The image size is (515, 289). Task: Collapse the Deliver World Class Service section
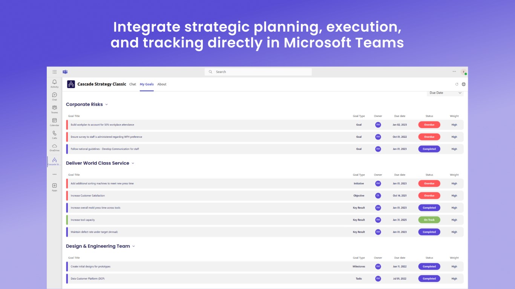click(133, 163)
